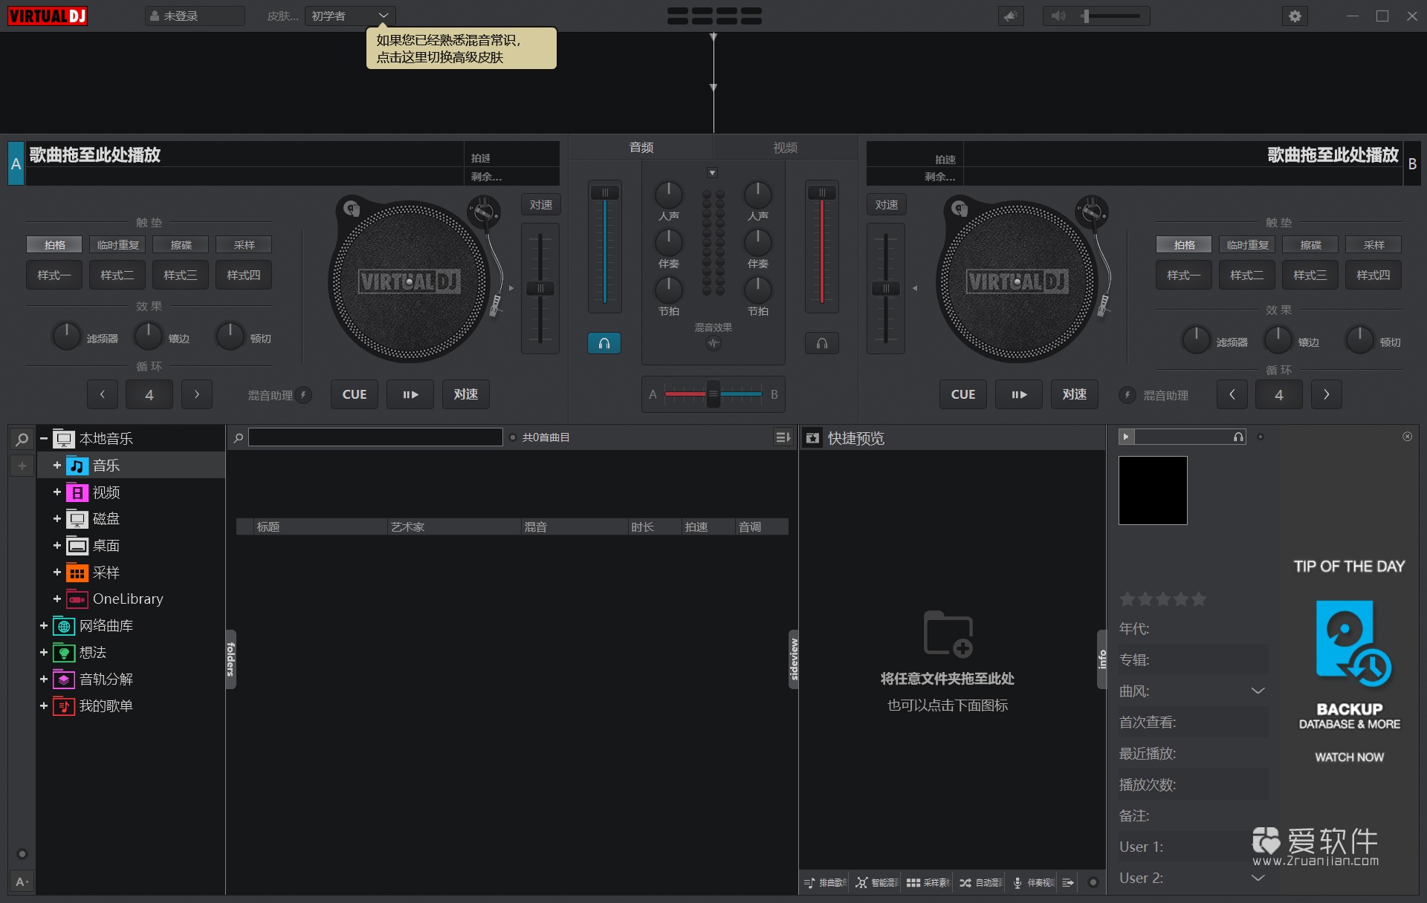Open the 曲风 dropdown in info panel
This screenshot has height=903, width=1427.
click(x=1258, y=691)
